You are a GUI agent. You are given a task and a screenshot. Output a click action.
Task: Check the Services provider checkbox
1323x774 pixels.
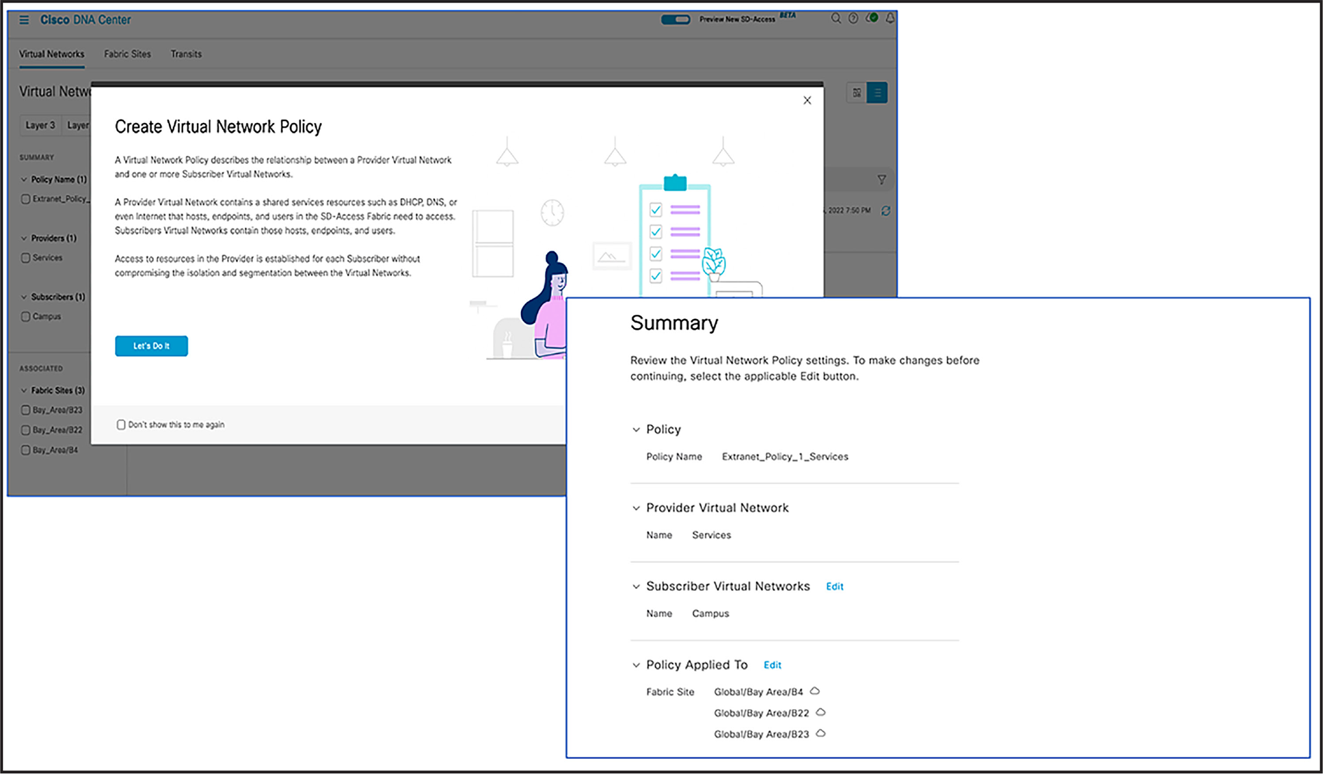click(x=26, y=258)
